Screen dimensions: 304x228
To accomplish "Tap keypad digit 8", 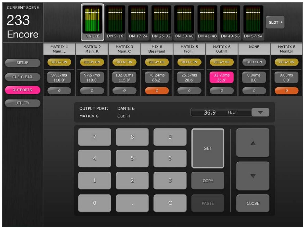I will tap(132, 137).
